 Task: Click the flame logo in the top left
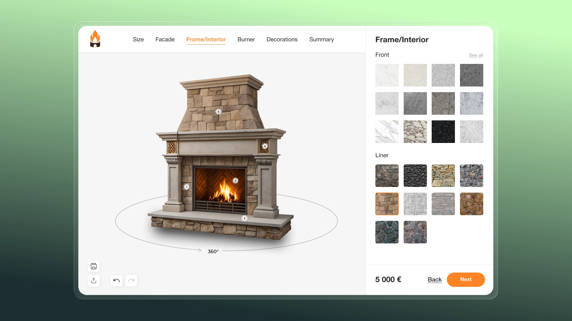click(x=95, y=39)
